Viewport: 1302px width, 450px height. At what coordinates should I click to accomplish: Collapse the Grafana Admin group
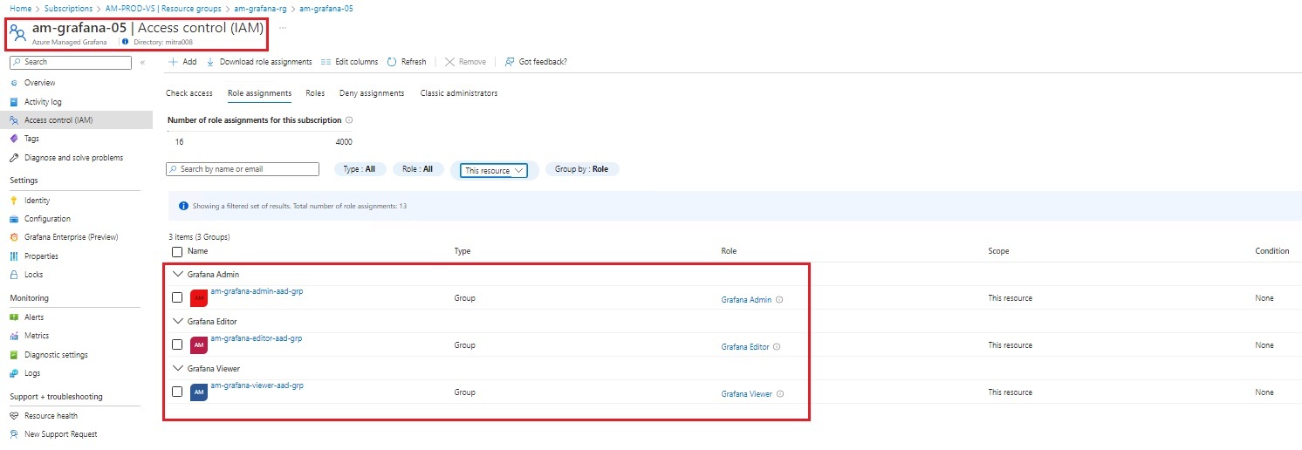coord(178,275)
